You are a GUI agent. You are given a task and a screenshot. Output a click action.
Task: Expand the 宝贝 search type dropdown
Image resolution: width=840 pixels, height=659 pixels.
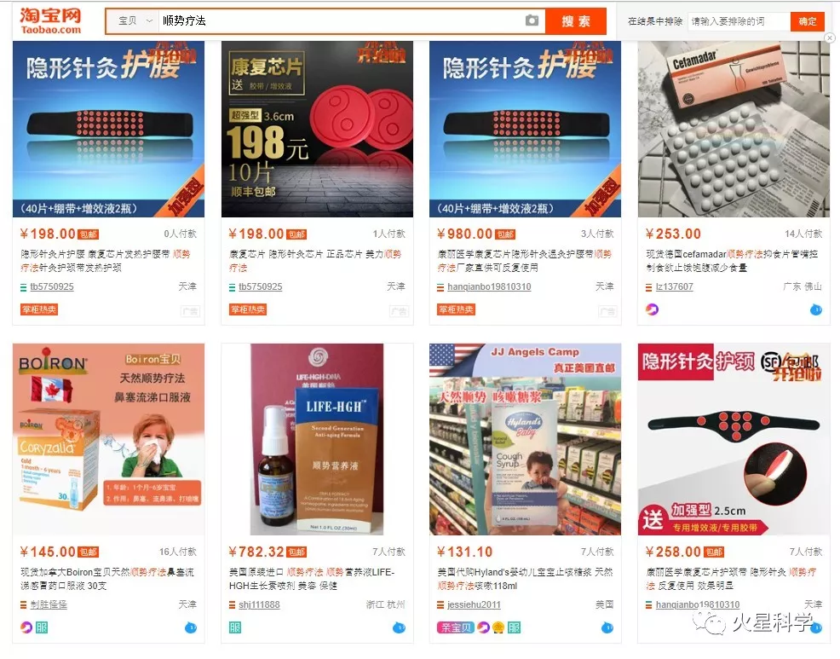tap(134, 21)
